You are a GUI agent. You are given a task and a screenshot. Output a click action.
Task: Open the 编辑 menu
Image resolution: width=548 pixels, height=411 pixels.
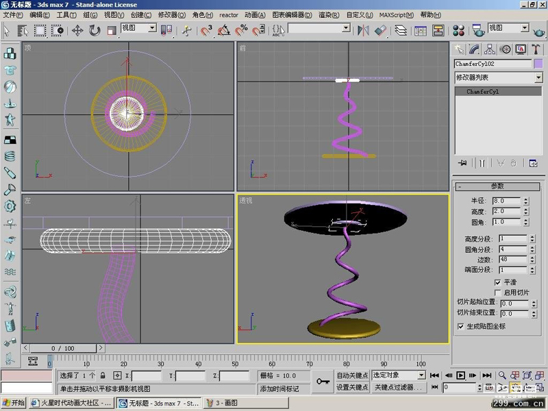(x=40, y=15)
